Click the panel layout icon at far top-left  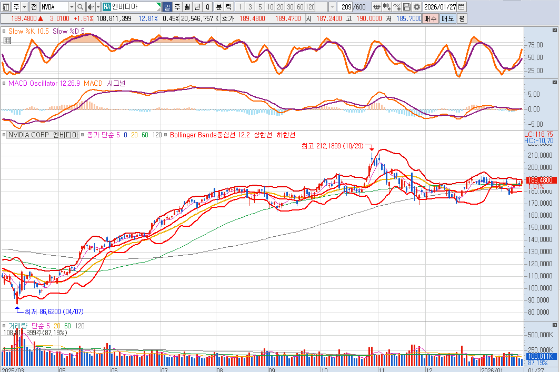[6, 7]
